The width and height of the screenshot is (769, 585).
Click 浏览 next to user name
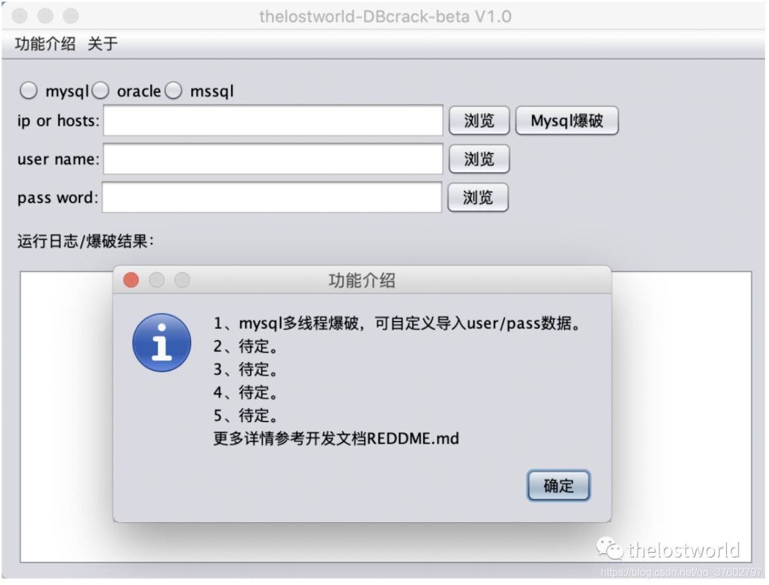click(479, 159)
